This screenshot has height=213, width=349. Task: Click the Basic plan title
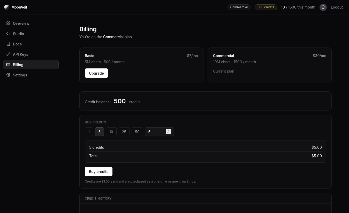coord(89,56)
